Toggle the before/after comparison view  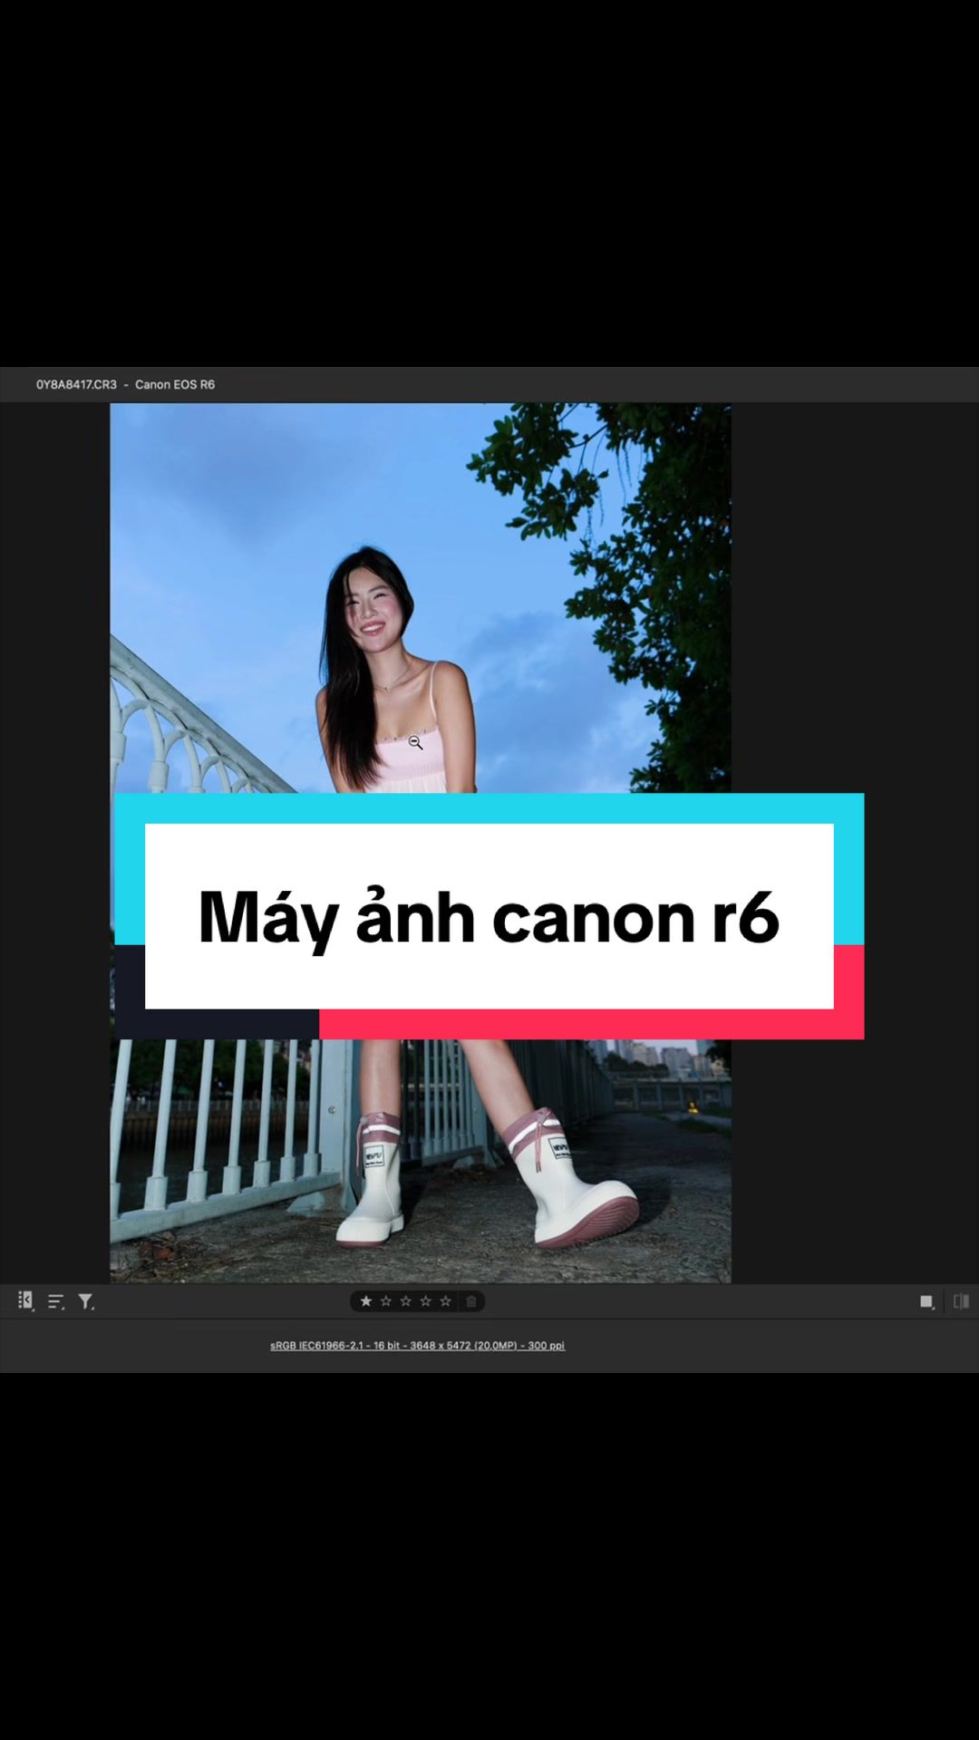[x=961, y=1301]
